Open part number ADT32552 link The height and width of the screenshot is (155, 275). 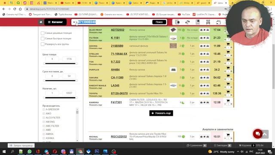[x=117, y=30]
